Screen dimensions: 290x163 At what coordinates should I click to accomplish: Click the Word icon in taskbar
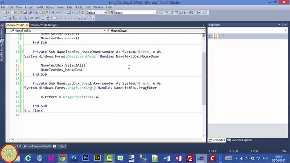pos(167,158)
